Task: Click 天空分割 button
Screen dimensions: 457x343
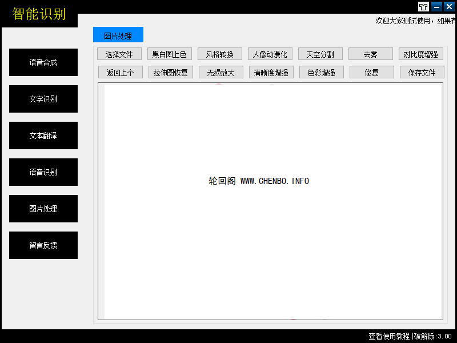Action: (320, 54)
